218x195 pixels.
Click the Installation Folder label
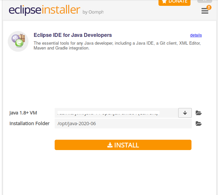pos(29,124)
